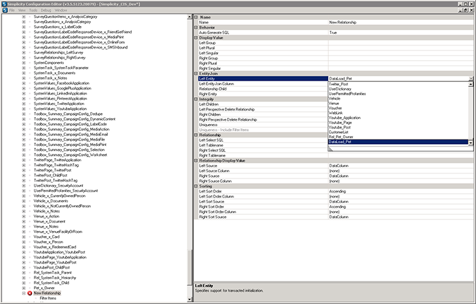Open the File menu
Image resolution: width=476 pixels, height=304 pixels.
(x=12, y=10)
